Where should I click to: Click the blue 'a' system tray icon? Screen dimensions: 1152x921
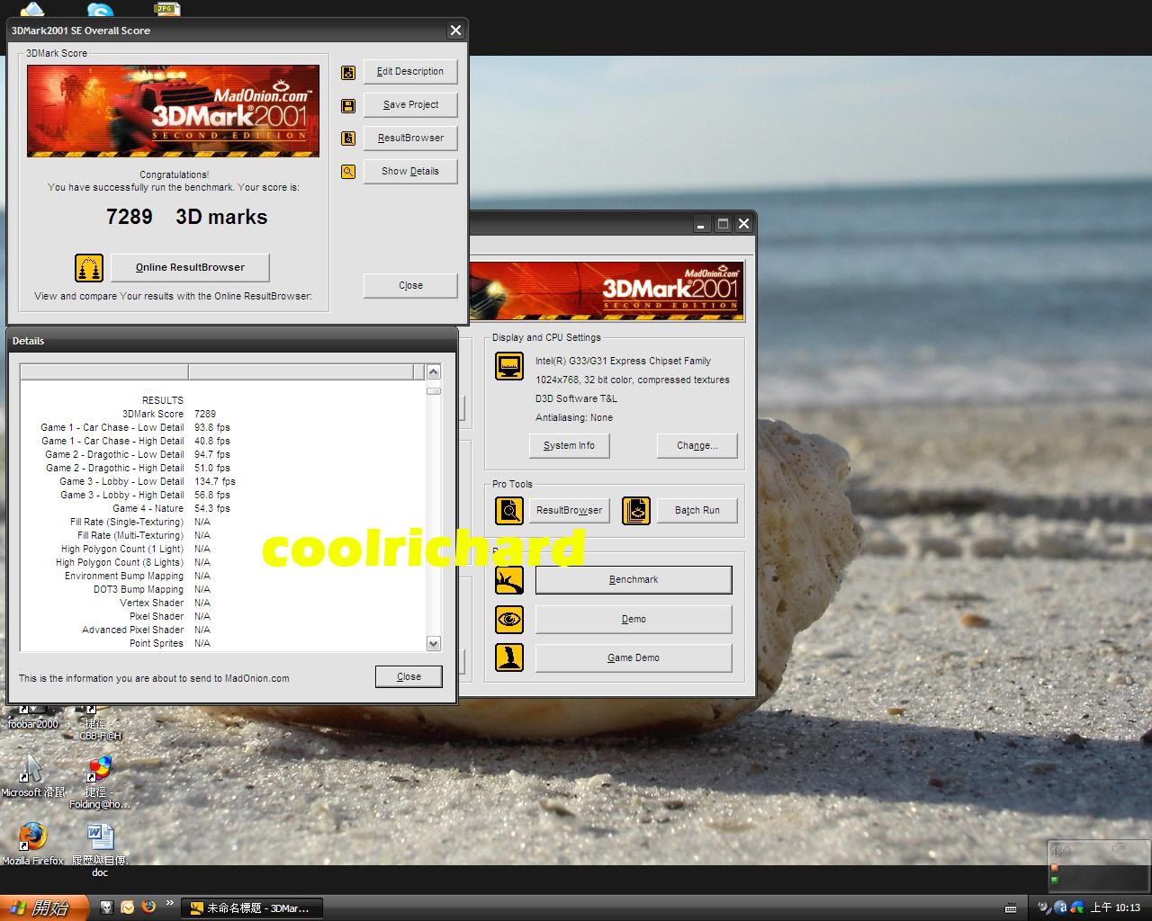click(1060, 908)
